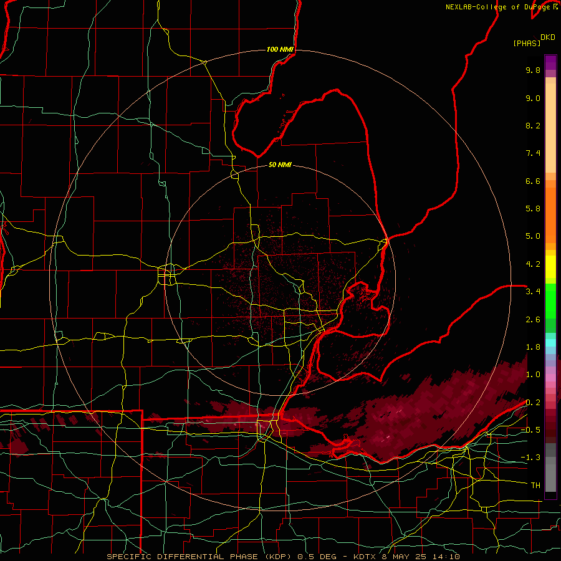Click the KDTX station ID in the caption

click(x=365, y=557)
